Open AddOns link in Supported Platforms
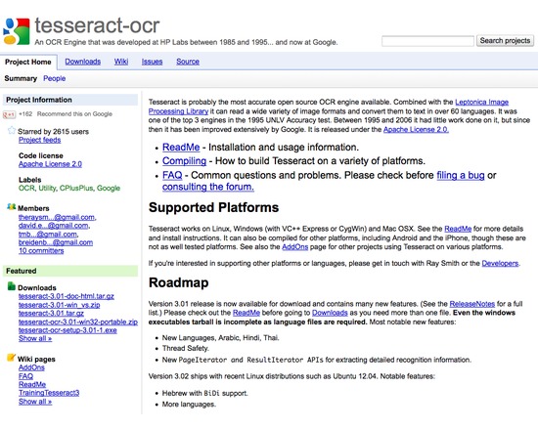This screenshot has height=430, width=538. 294,247
